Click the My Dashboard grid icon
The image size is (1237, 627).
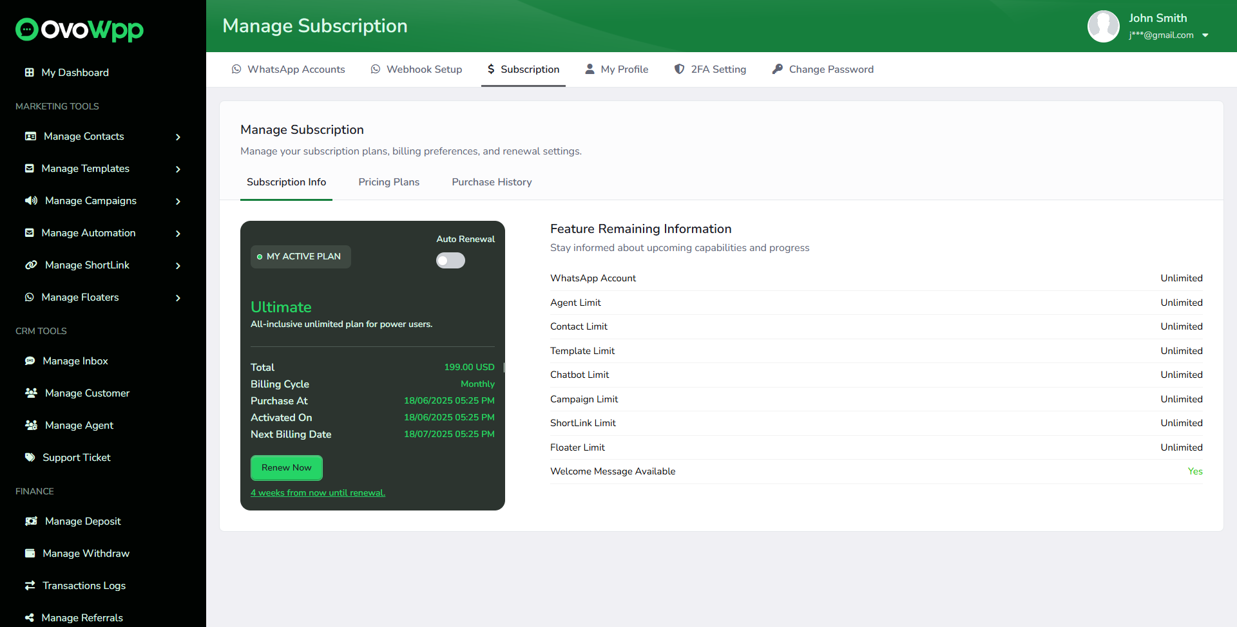click(29, 72)
